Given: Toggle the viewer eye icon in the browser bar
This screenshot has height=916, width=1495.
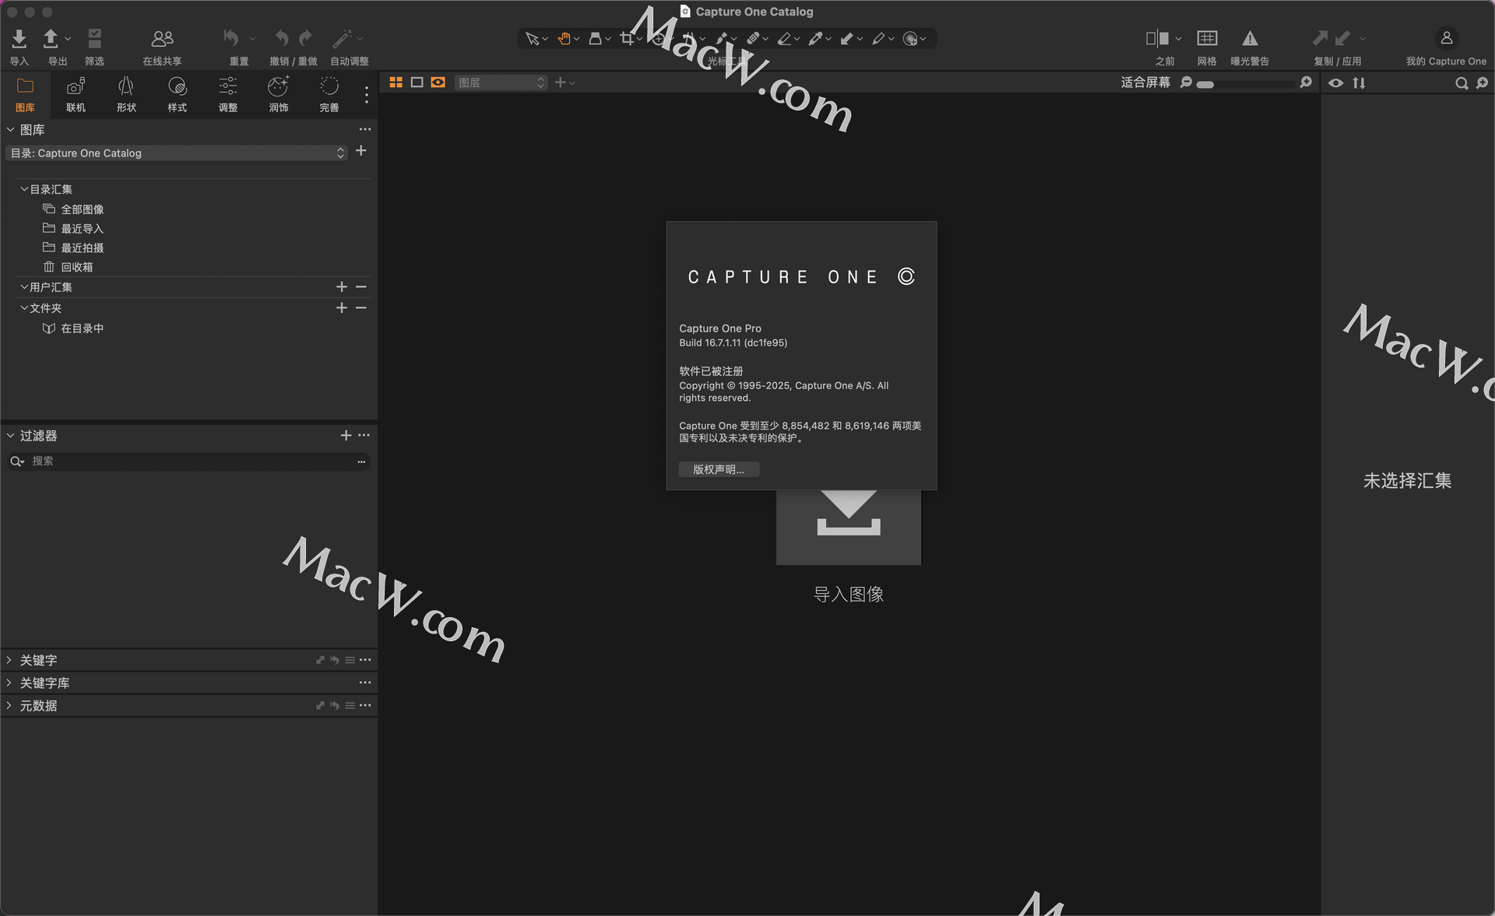Looking at the screenshot, I should 1335,82.
